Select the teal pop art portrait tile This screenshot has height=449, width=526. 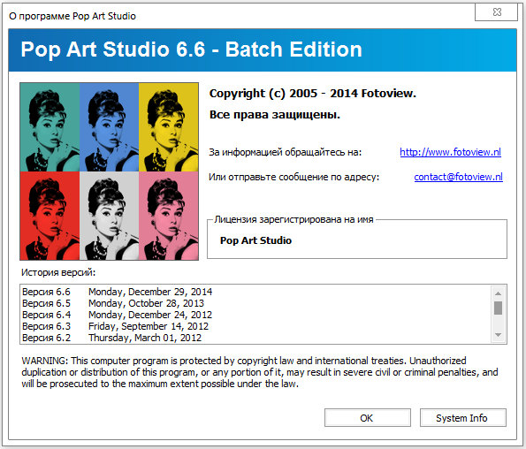pos(50,127)
